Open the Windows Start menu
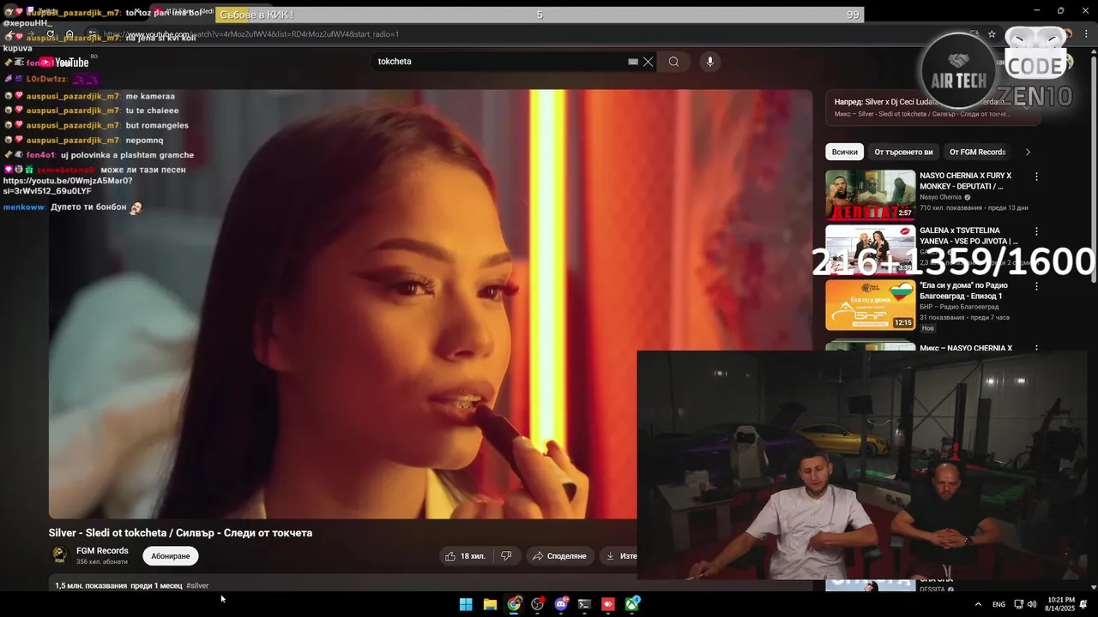Screen dimensions: 1098x617 (x=466, y=604)
